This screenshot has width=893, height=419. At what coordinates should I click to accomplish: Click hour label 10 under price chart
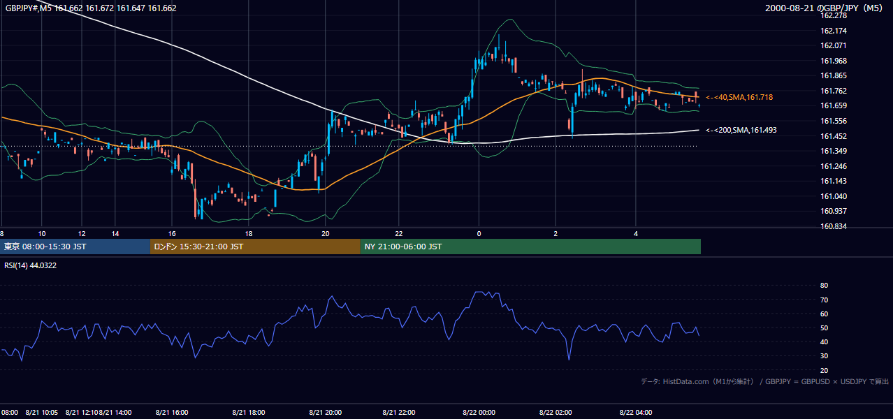[x=42, y=233]
